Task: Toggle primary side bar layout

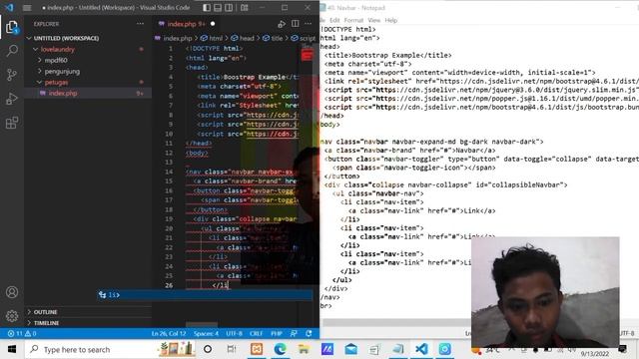Action: [207, 8]
